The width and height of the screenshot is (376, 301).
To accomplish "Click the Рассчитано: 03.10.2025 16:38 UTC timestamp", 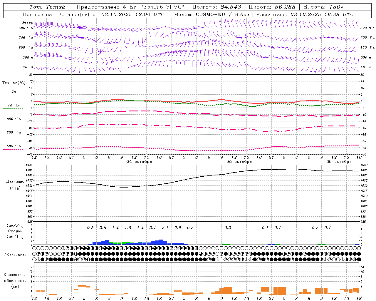I will 305,14.
